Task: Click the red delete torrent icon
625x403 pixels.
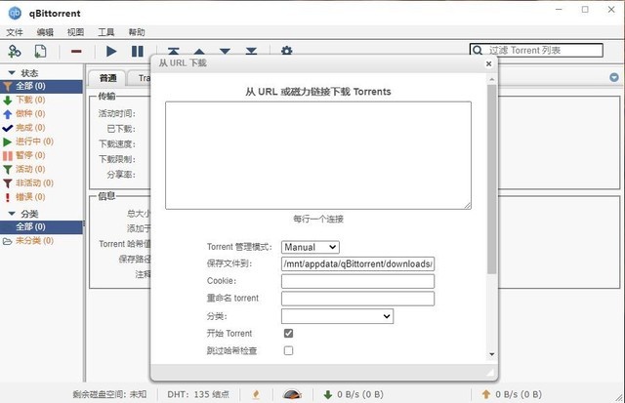Action: pyautogui.click(x=76, y=52)
